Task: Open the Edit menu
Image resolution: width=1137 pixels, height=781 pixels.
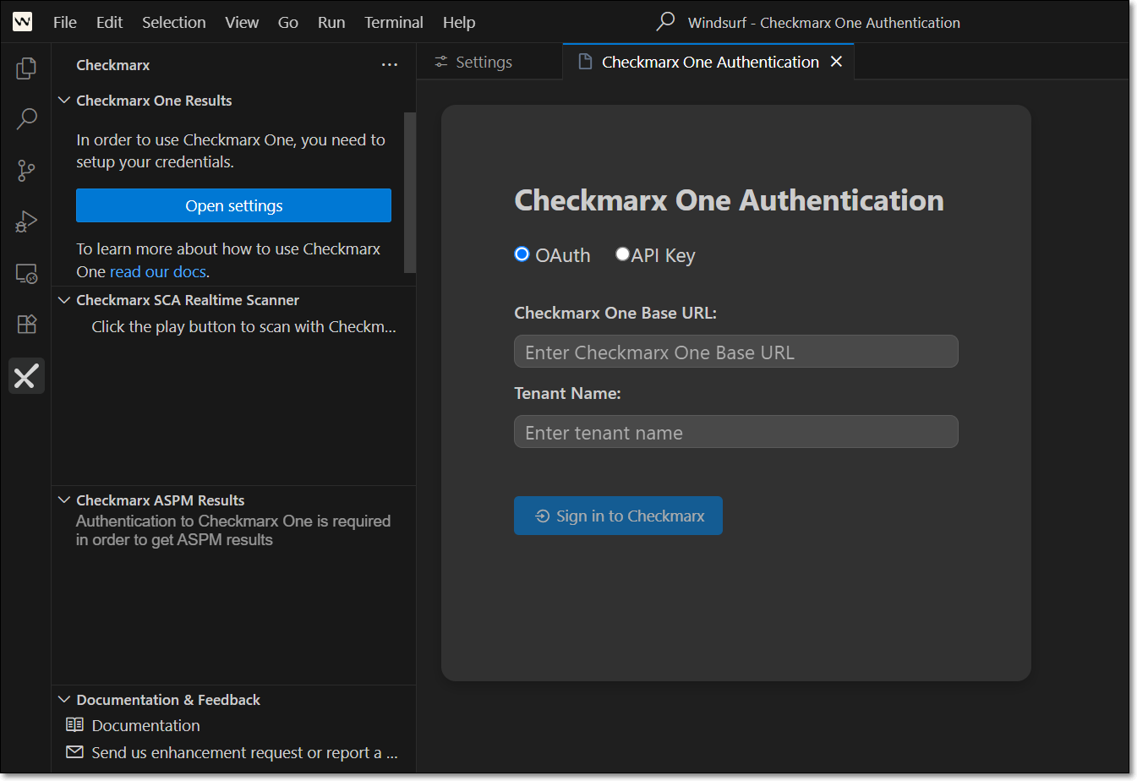Action: [109, 22]
